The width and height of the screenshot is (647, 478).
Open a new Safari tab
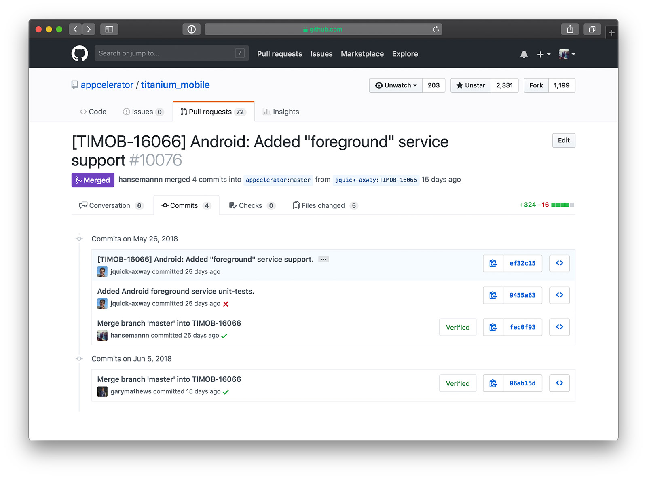[612, 32]
